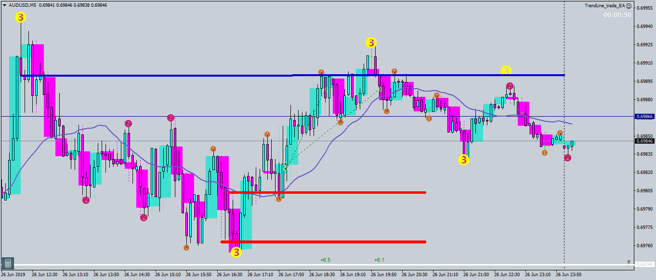Select the yellow 3 marker at the 19:30 peak

370,43
